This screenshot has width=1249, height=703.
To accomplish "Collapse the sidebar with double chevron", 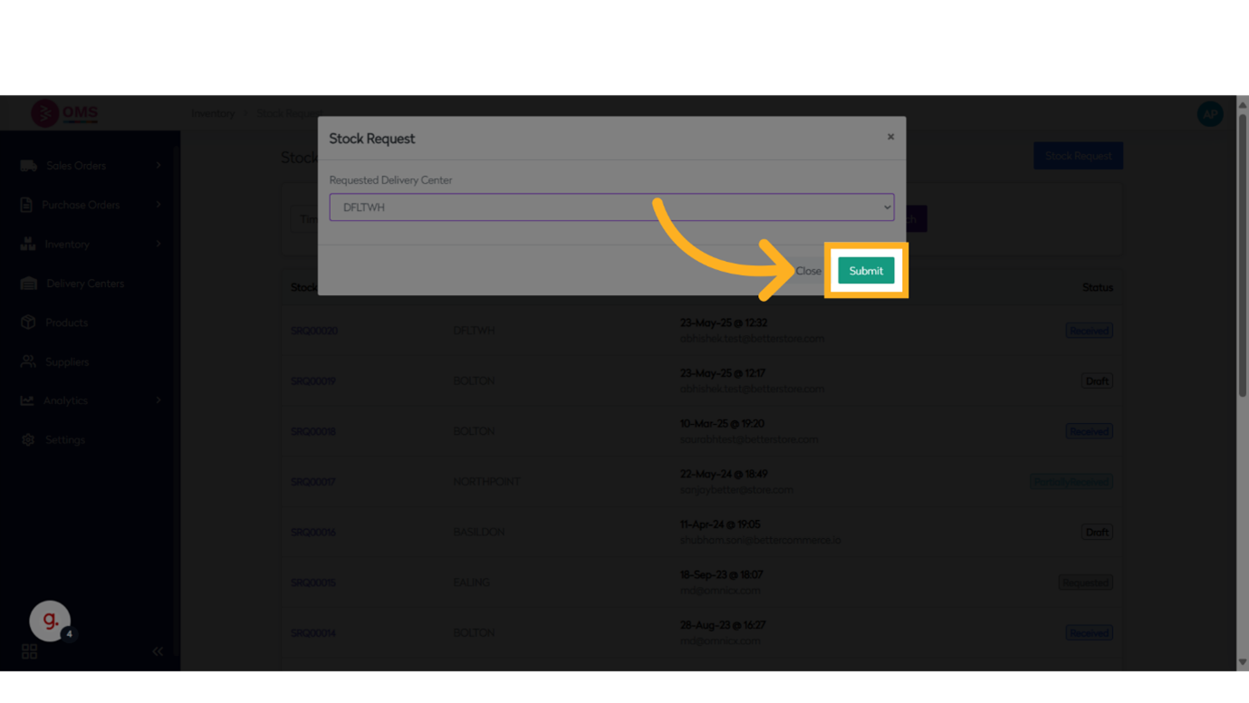I will click(158, 651).
